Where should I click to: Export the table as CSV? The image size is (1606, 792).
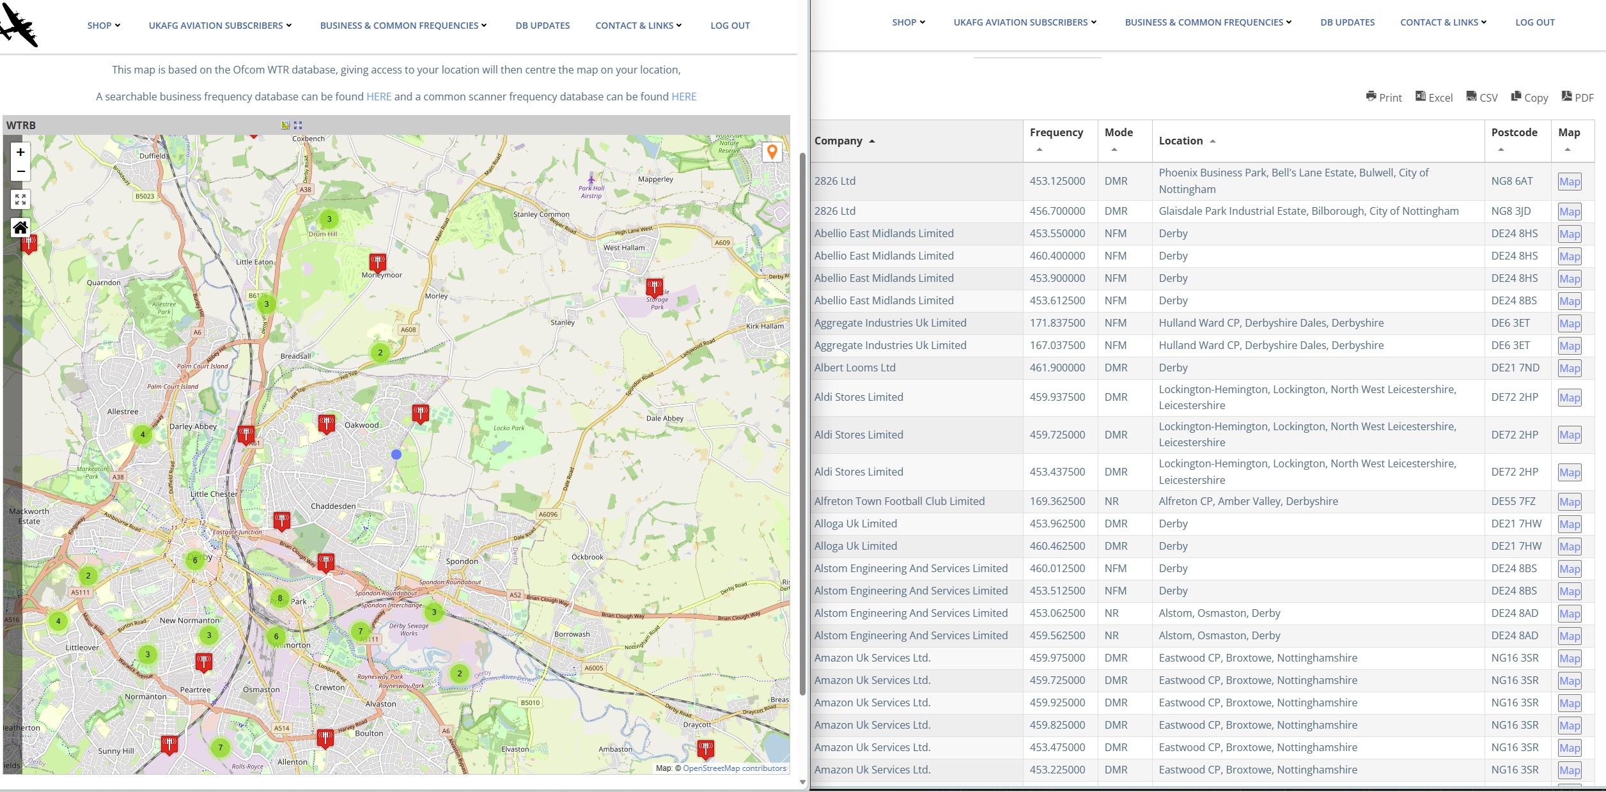(x=1482, y=97)
